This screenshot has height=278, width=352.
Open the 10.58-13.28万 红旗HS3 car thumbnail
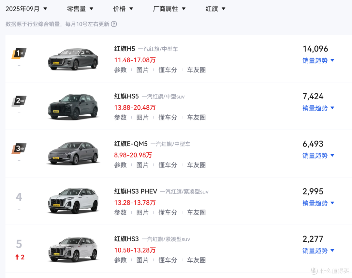(73, 250)
